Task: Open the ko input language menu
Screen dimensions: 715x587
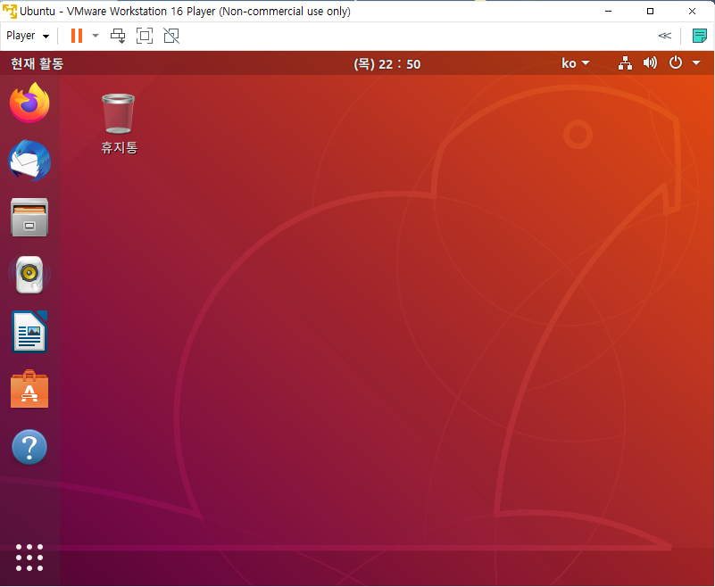Action: coord(576,63)
